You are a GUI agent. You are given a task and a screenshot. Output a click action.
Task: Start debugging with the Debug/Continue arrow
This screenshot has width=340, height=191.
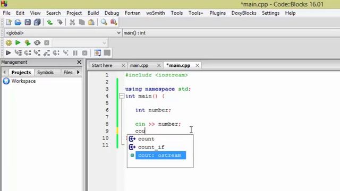click(x=8, y=53)
